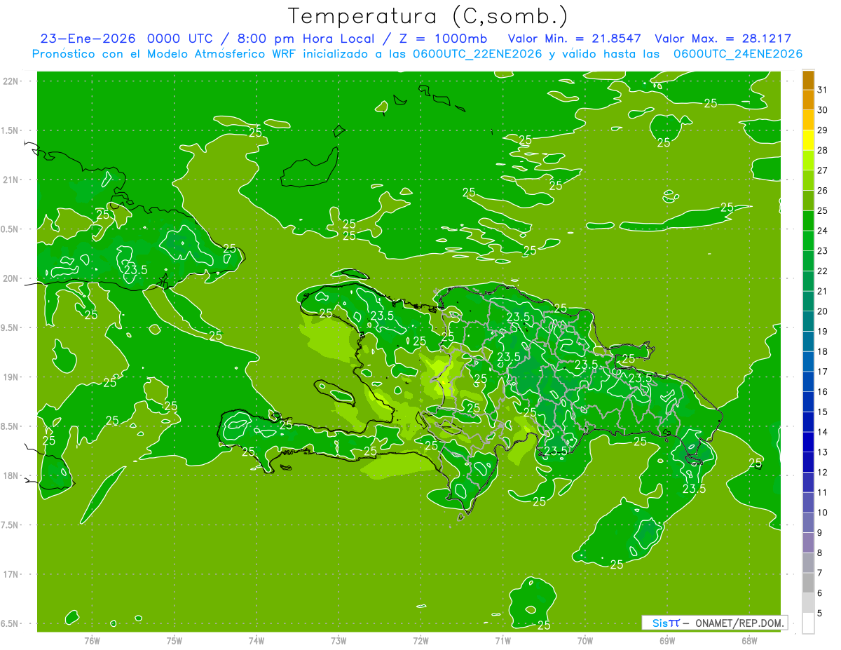Viewport: 841px width, 650px height.
Task: Click the "72W" longitude axis label
Action: (x=420, y=641)
